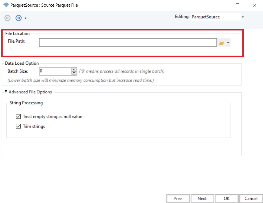Open dropdown next to forward arrow
Image resolution: width=263 pixels, height=203 pixels.
point(26,18)
